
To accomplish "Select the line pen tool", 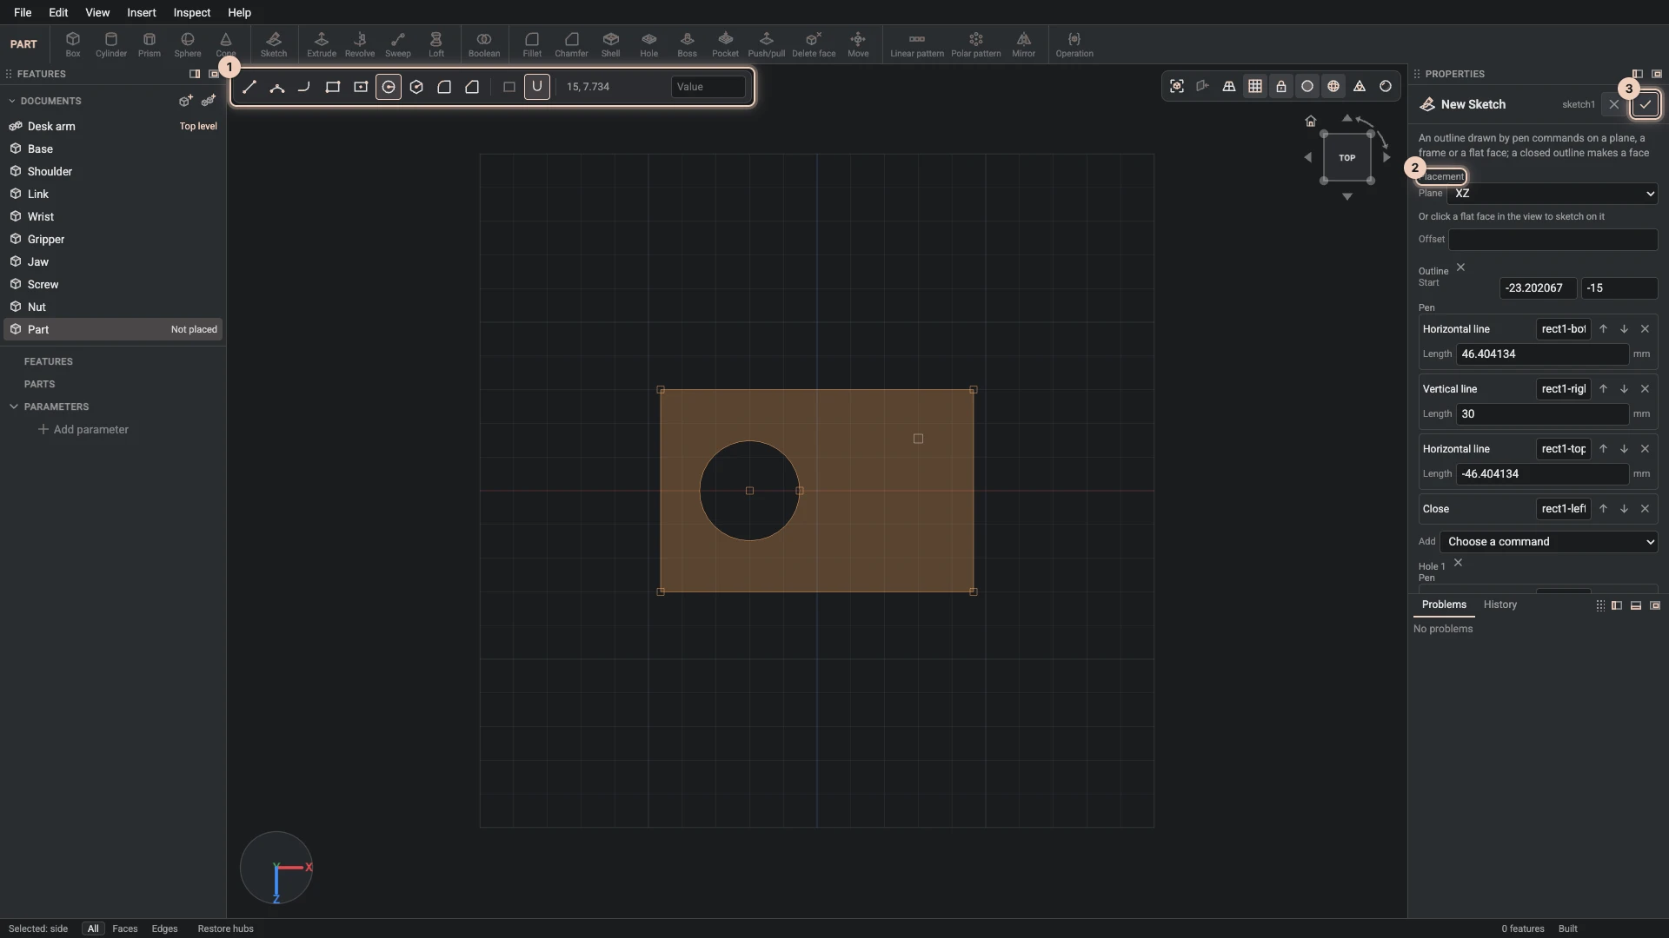I will (x=249, y=87).
